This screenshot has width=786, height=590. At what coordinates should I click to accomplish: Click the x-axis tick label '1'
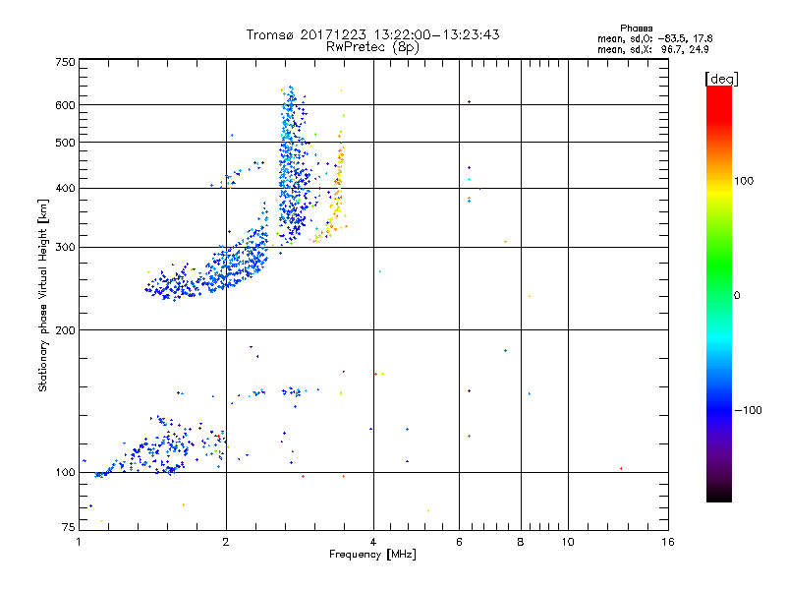click(x=79, y=542)
